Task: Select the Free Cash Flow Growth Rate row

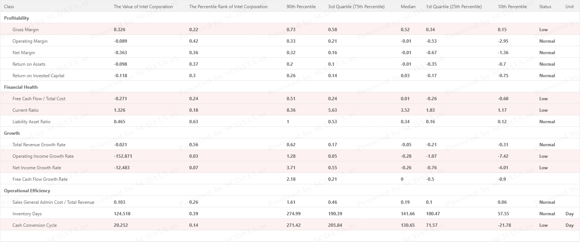Action: [40, 179]
